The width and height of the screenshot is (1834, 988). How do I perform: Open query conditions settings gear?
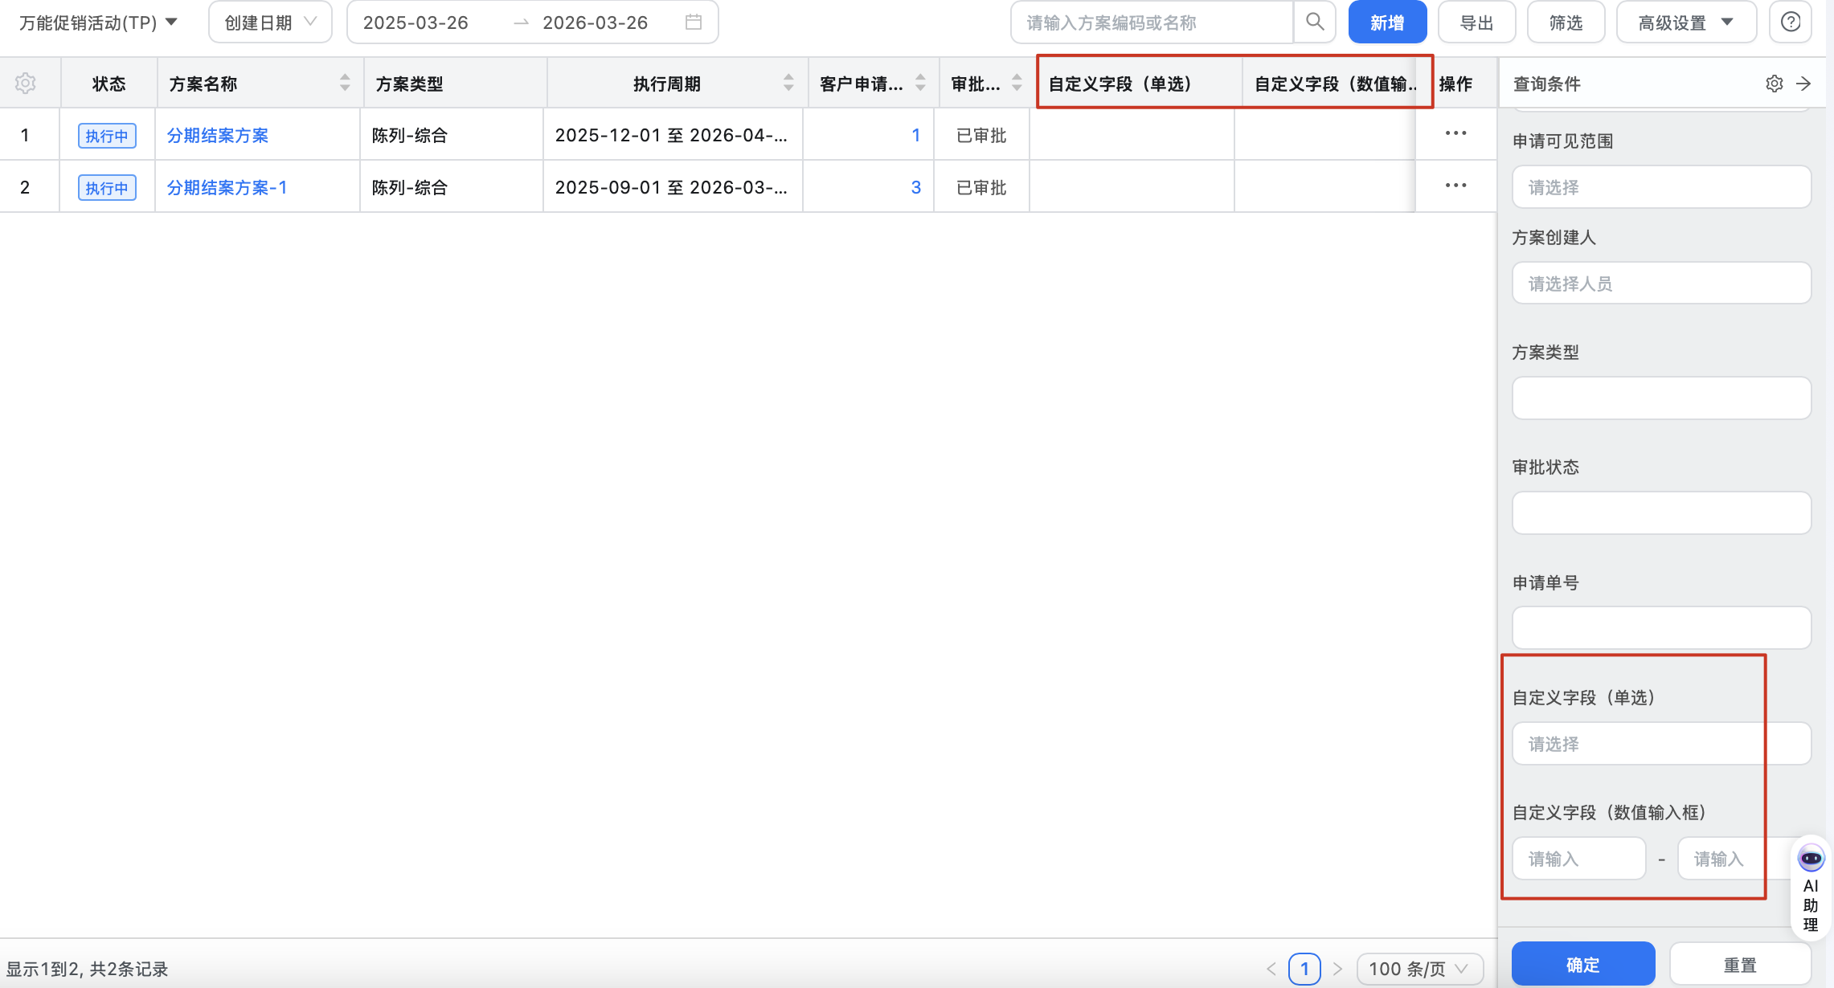(1775, 84)
